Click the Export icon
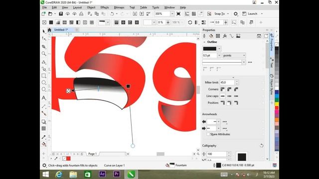The height and width of the screenshot is (179, 319). tap(142, 14)
